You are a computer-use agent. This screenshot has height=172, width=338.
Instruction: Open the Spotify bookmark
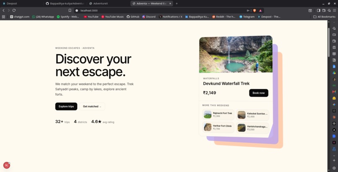click(x=68, y=17)
